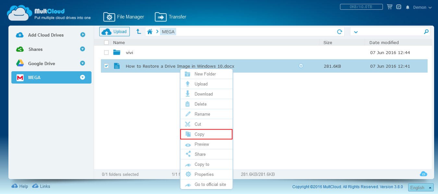The width and height of the screenshot is (438, 194).
Task: Open notifications bell icon
Action: tap(408, 7)
